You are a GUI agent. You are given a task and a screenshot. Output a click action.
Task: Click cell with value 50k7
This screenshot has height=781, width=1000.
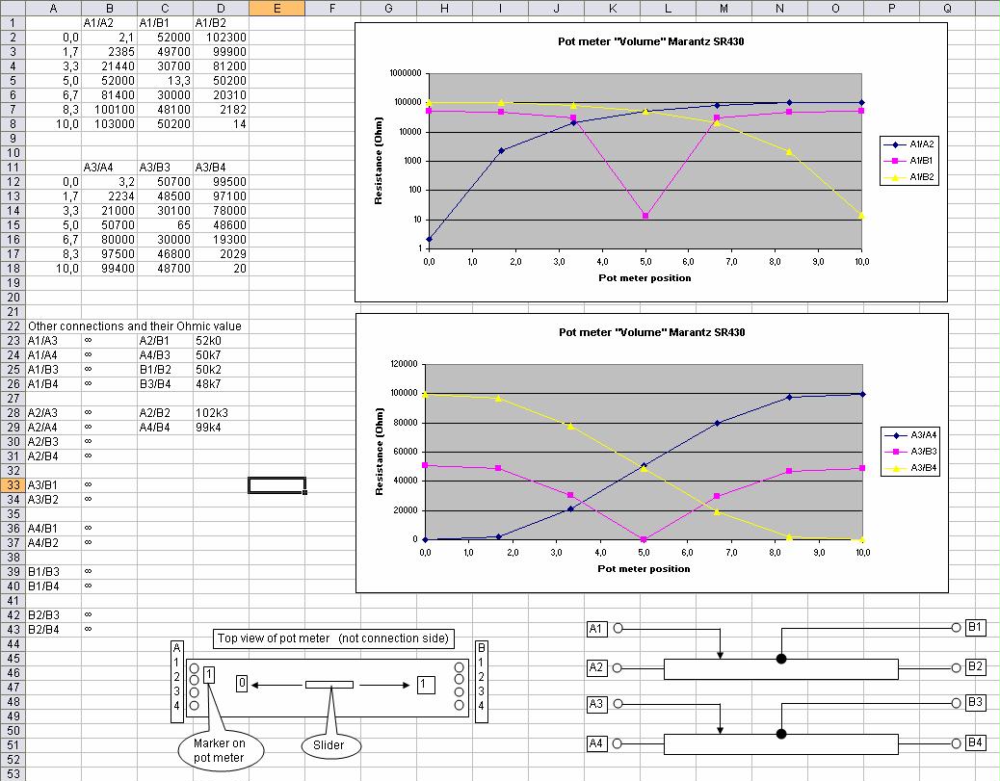[x=221, y=355]
